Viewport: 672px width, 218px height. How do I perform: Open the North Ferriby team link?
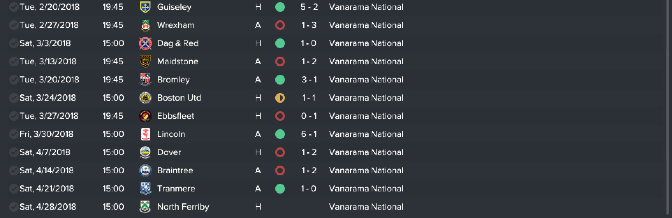pyautogui.click(x=183, y=207)
